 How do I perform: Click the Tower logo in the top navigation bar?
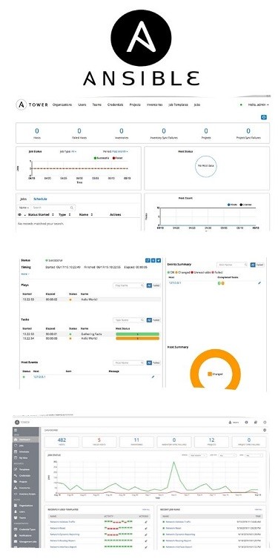tap(32, 105)
